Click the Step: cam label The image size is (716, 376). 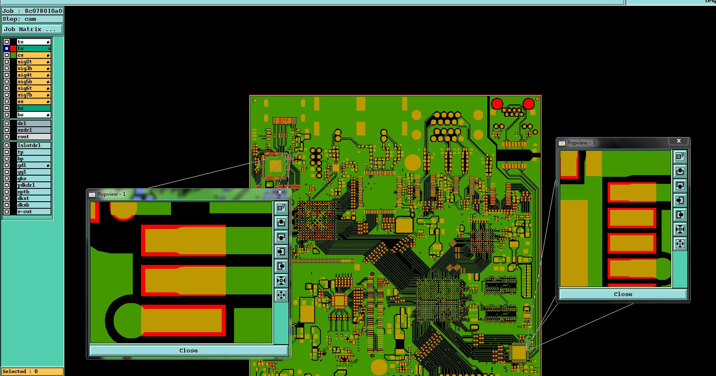coord(32,19)
